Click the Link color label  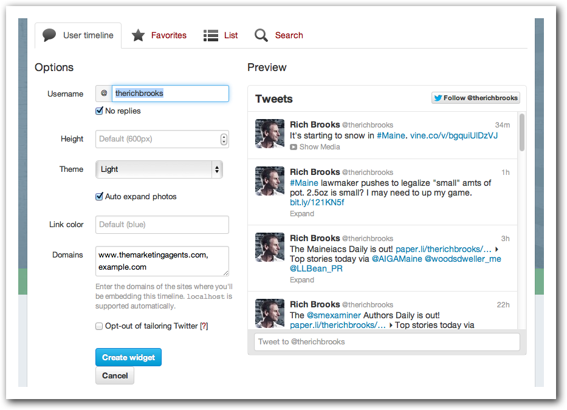[66, 225]
